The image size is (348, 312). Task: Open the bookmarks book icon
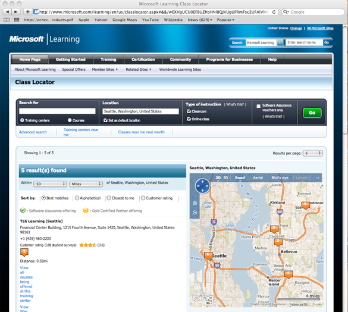[x=7, y=20]
